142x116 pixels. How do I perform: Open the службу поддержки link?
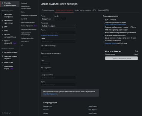click(x=50, y=94)
